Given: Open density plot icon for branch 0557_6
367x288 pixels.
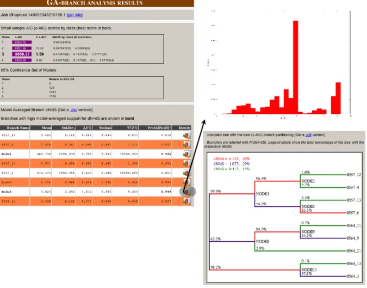Looking at the screenshot, I should (x=187, y=173).
